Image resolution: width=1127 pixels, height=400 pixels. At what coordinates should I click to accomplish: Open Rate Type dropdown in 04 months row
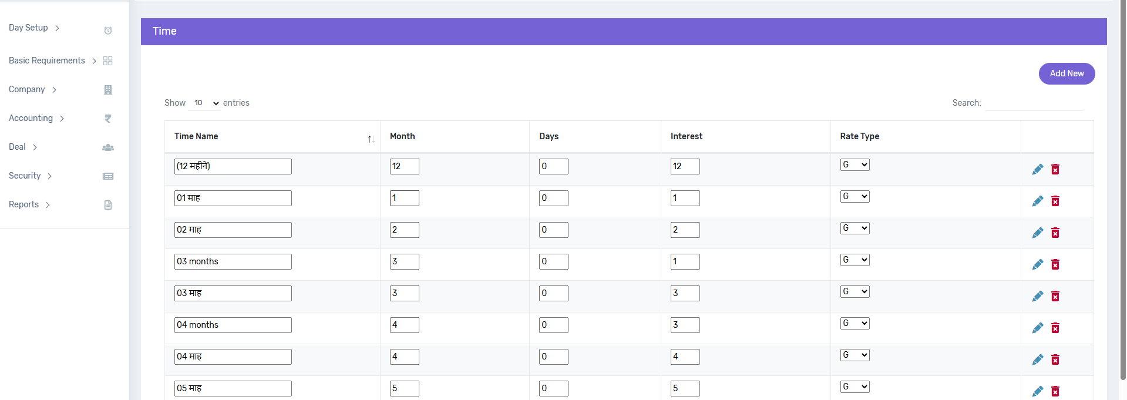854,324
